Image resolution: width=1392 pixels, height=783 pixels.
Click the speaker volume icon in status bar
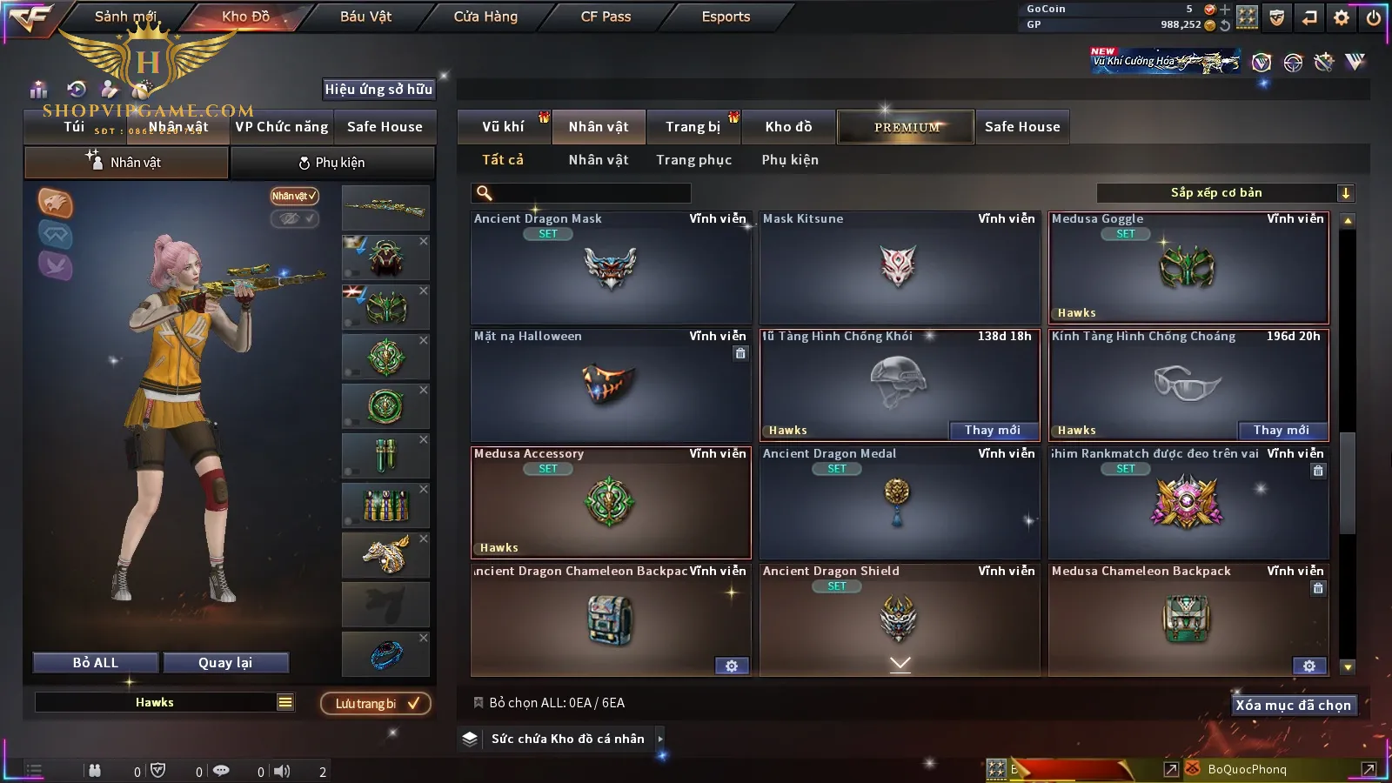(x=282, y=771)
